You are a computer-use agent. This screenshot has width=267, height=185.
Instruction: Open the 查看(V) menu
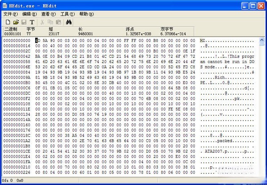pyautogui.click(x=49, y=14)
